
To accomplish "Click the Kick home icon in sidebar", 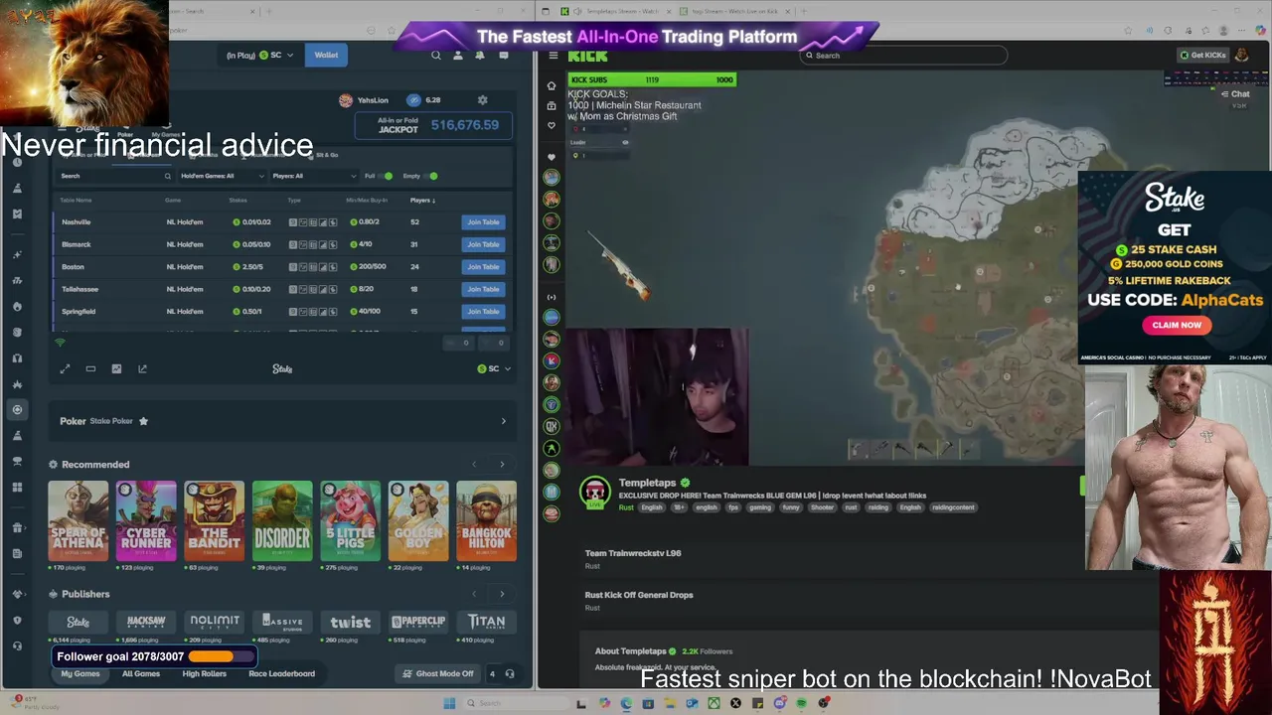I will (x=552, y=85).
